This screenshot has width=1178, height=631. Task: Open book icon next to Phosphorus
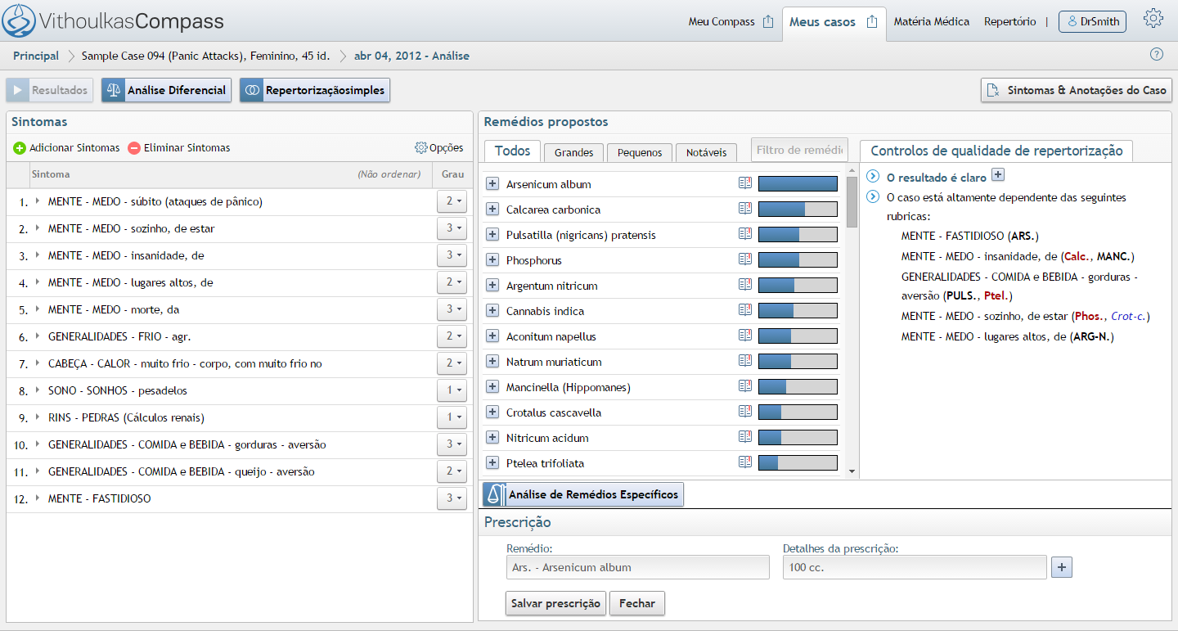(744, 260)
